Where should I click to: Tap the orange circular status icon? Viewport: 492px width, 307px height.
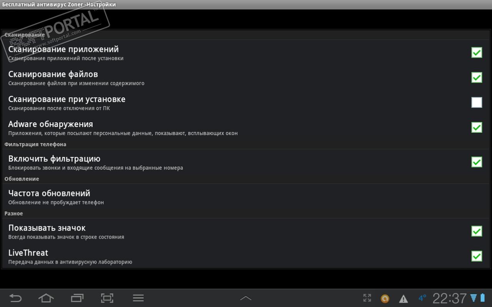click(x=385, y=299)
